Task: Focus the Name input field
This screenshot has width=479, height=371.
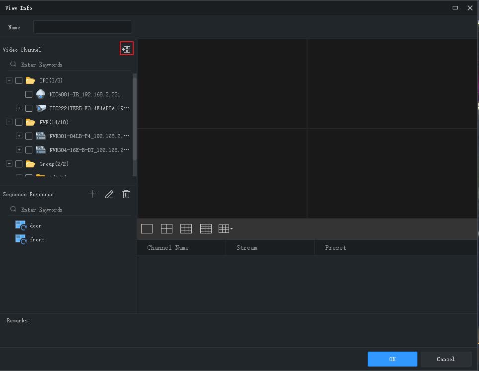Action: point(82,27)
